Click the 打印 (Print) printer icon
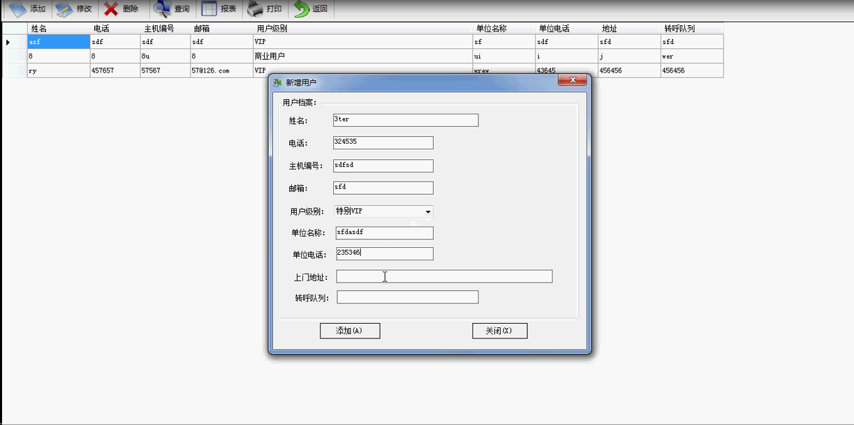This screenshot has width=854, height=425. [x=256, y=9]
